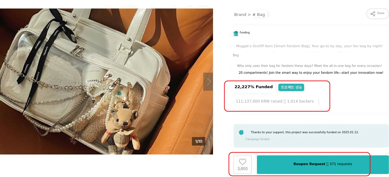
Task: Click the Funding label beside the gift icon
Action: tap(245, 33)
